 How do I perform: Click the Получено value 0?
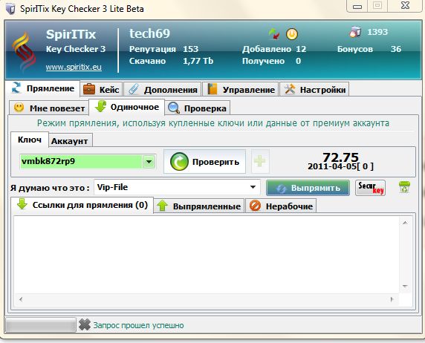pyautogui.click(x=298, y=61)
